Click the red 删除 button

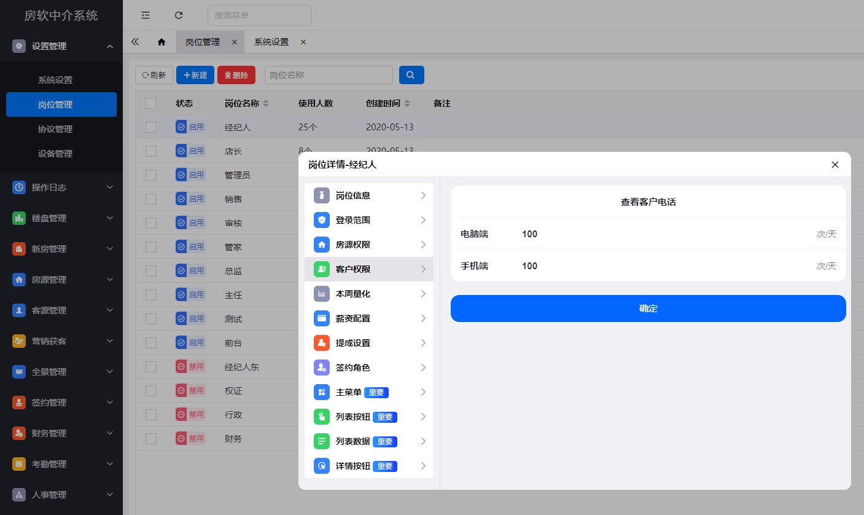click(236, 75)
